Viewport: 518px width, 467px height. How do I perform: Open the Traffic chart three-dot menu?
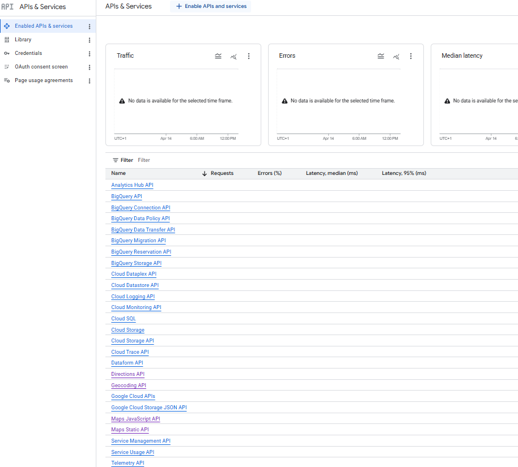tap(249, 56)
